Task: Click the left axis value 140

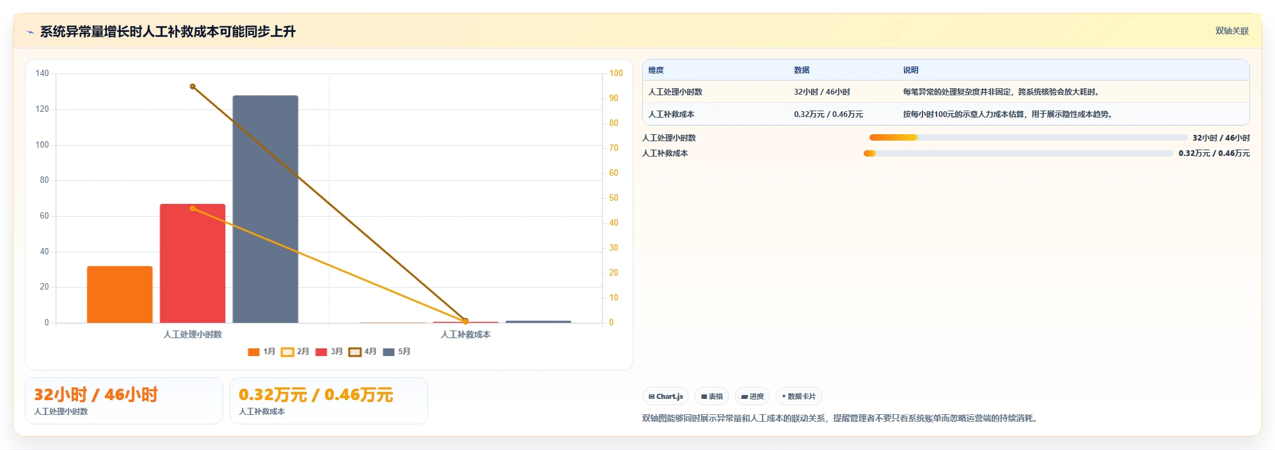Action: point(42,74)
